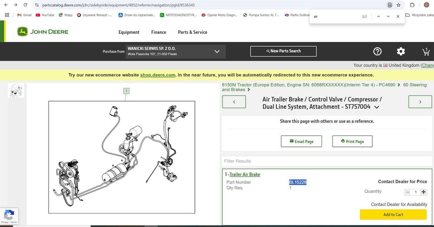Decrease quantity with the minus button
This screenshot has width=434, height=227.
pyautogui.click(x=407, y=192)
